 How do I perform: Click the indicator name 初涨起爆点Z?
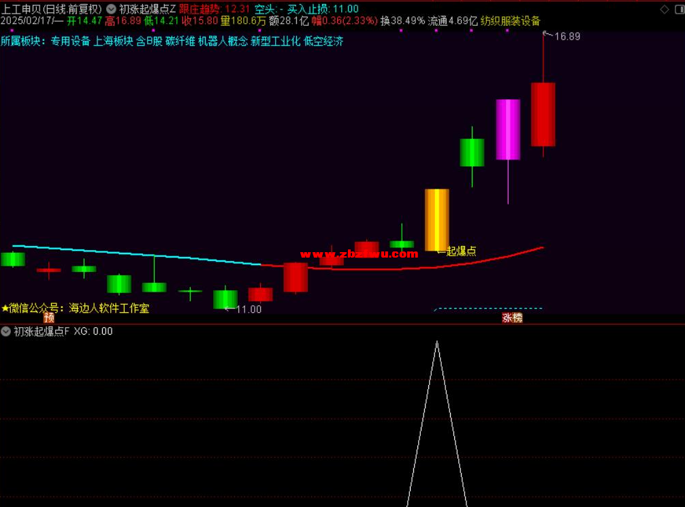pyautogui.click(x=147, y=9)
